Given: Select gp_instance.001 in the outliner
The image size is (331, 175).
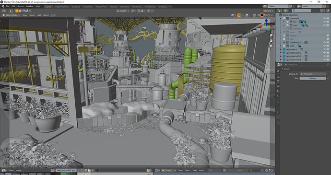Looking at the screenshot, I should [x=294, y=53].
